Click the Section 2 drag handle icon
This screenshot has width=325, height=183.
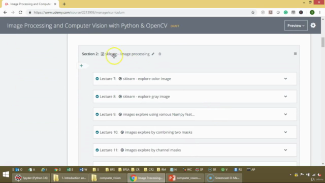point(295,54)
